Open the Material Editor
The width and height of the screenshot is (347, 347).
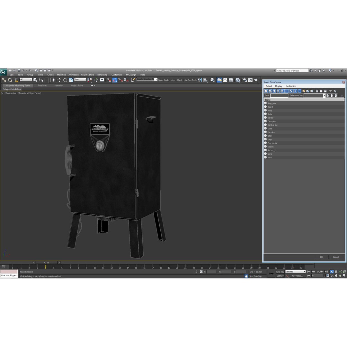(x=238, y=80)
